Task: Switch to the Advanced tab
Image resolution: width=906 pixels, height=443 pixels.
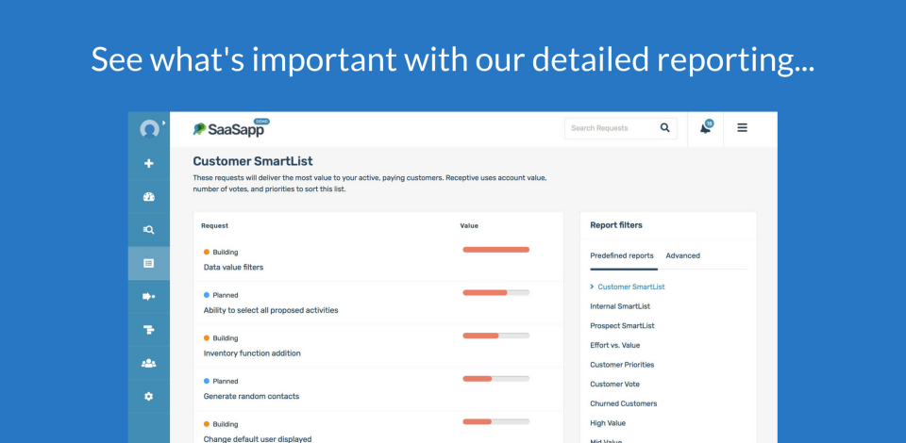Action: click(682, 255)
